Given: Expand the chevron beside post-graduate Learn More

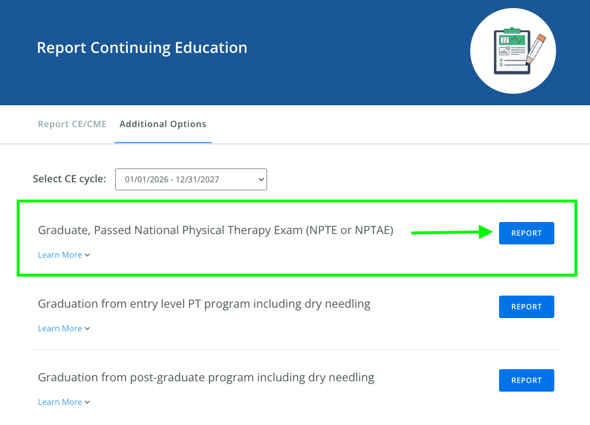Looking at the screenshot, I should tap(87, 403).
